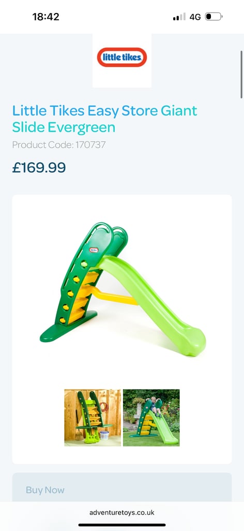Tap the 4G network indicator
Screen dimensions: 244x531
click(195, 17)
